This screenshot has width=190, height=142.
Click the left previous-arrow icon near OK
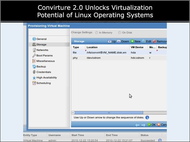pos(137,125)
